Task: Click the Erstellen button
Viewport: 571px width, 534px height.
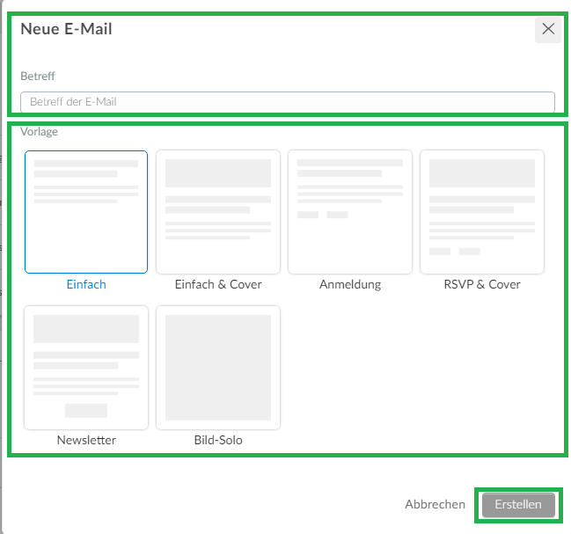Action: click(x=518, y=505)
